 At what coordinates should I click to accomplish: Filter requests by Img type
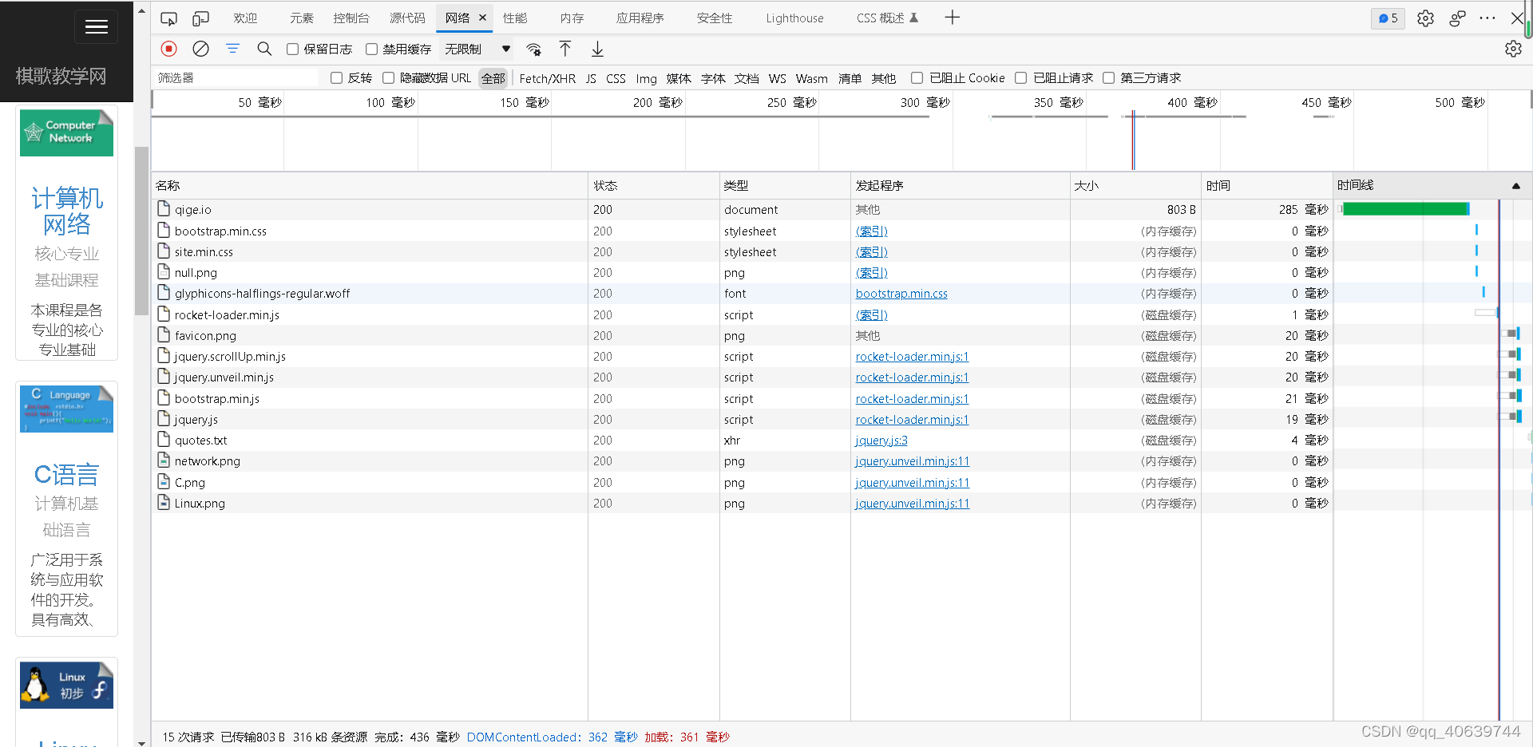click(x=646, y=78)
